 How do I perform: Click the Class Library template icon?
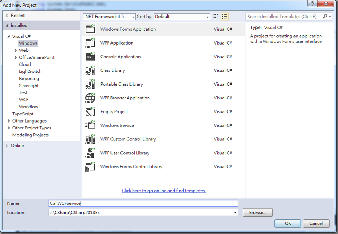tap(90, 70)
